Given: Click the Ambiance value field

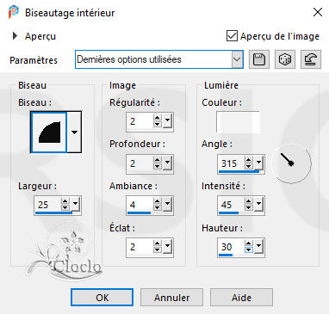Looking at the screenshot, I should [x=140, y=205].
